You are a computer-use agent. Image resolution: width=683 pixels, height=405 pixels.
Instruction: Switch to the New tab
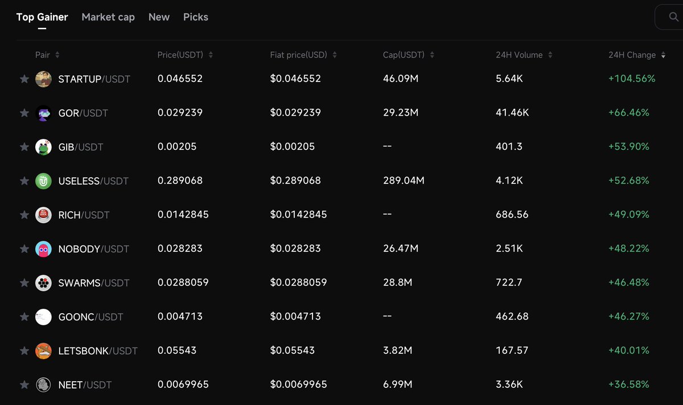(159, 17)
